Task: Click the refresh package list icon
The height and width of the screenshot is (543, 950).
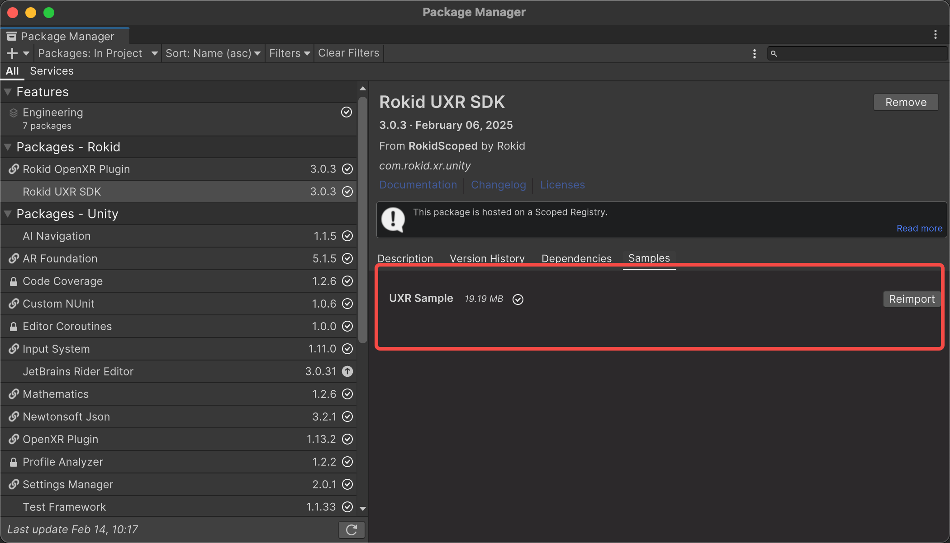Action: coord(351,529)
